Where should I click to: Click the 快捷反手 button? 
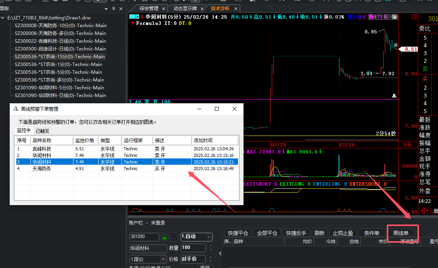click(296, 233)
